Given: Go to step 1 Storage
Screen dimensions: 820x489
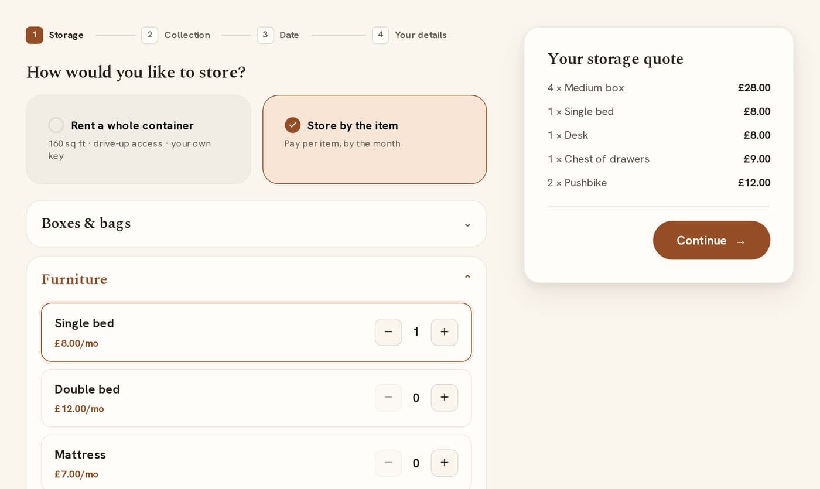Looking at the screenshot, I should point(55,35).
